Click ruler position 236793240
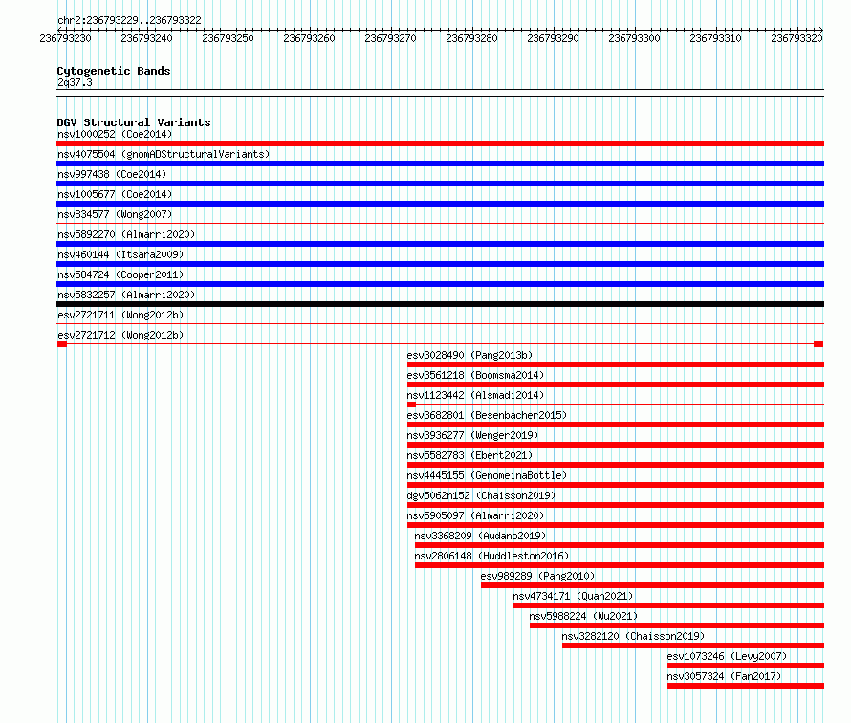The width and height of the screenshot is (851, 723). pos(146,38)
